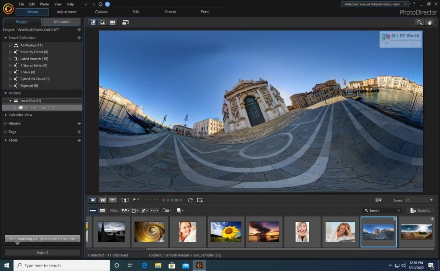Click the Import button
The width and height of the screenshot is (440, 271).
click(x=42, y=252)
